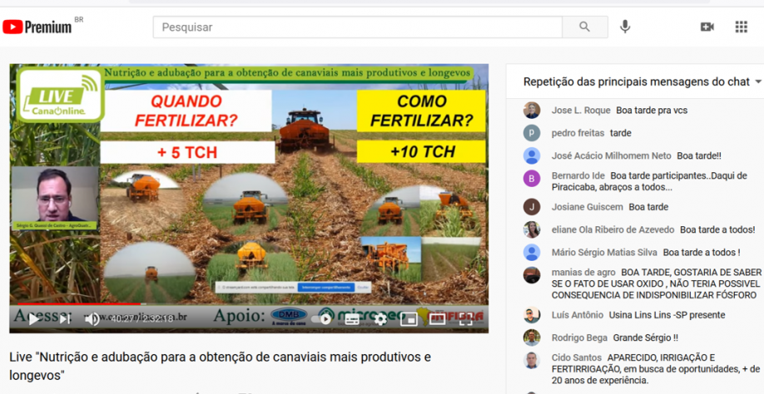Open the create video camera icon
This screenshot has height=394, width=764.
coord(707,27)
